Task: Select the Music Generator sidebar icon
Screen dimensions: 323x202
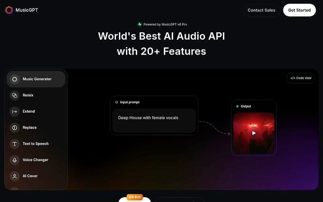Action: coord(15,79)
